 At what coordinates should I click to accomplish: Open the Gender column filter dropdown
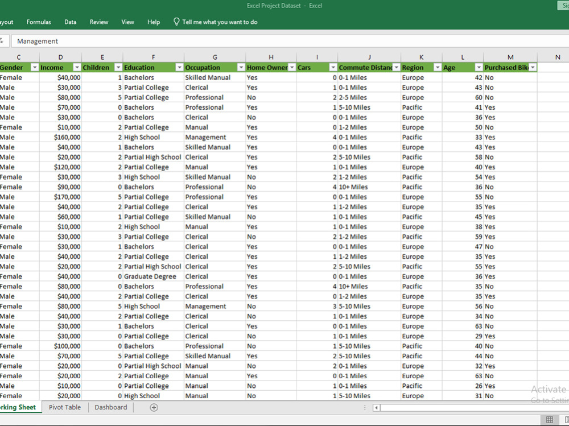(35, 68)
